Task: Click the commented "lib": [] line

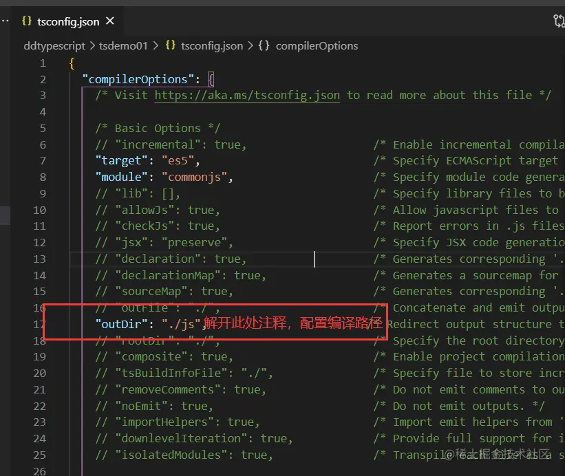Action: tap(138, 194)
